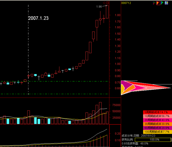Click the cost distribution peak triangle near 0.60

(x=146, y=88)
